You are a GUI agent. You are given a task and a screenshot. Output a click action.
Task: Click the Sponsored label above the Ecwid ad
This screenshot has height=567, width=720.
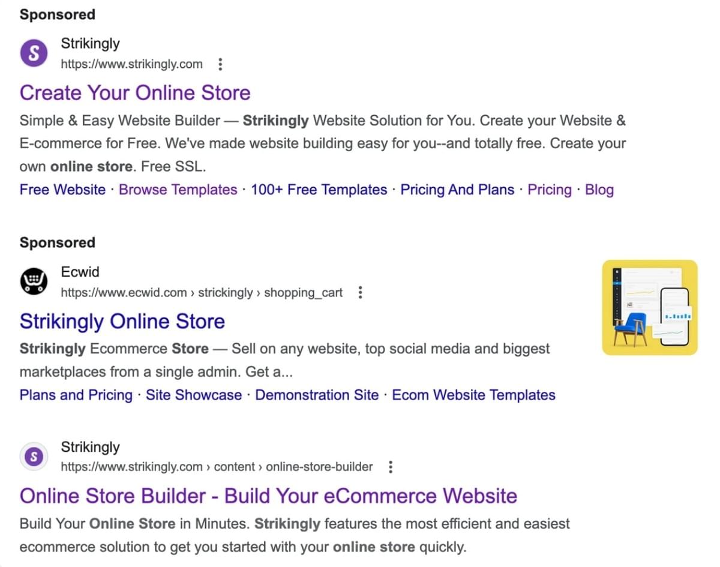coord(57,242)
